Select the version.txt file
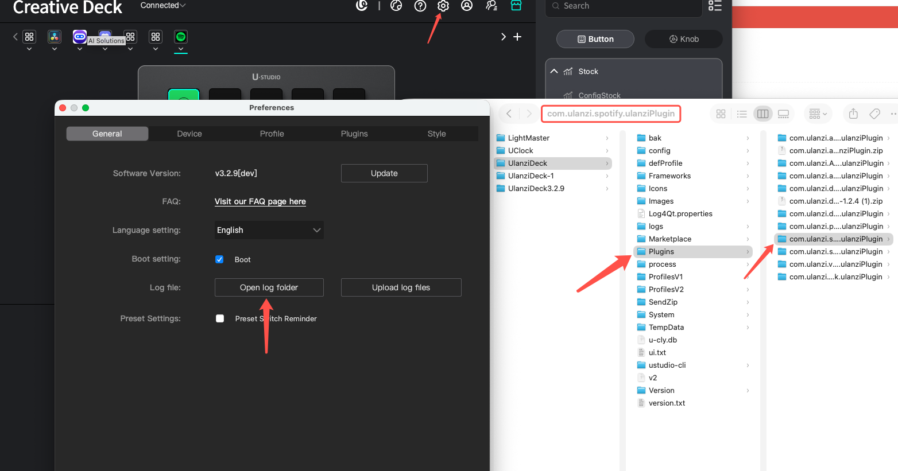 click(693, 403)
